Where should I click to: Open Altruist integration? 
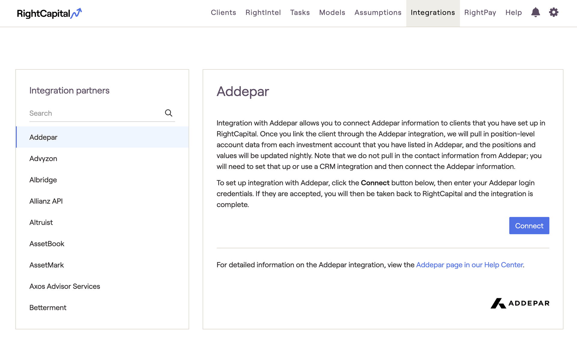102,222
